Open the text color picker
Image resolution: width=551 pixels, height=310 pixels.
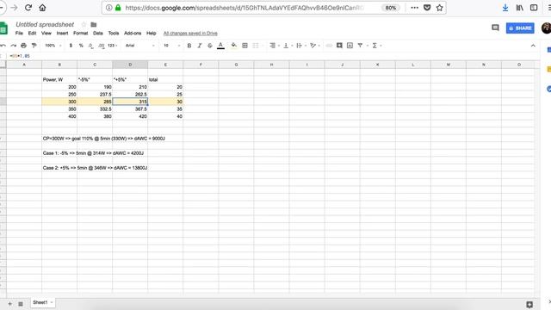[x=220, y=46]
